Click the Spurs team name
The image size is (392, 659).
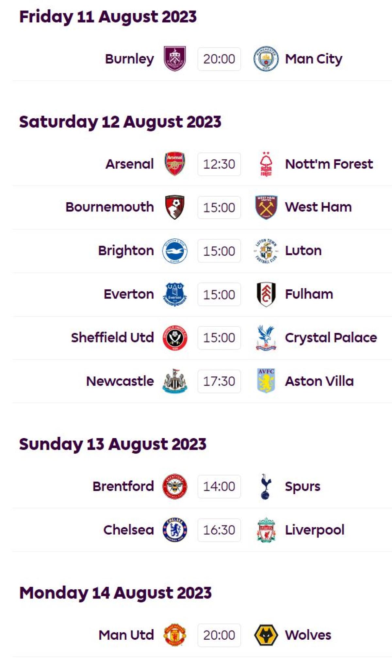(x=302, y=486)
